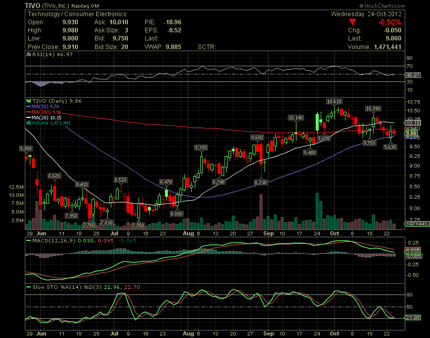
Task: Click the 7.950 low price annotation
Action: pyautogui.click(x=71, y=216)
